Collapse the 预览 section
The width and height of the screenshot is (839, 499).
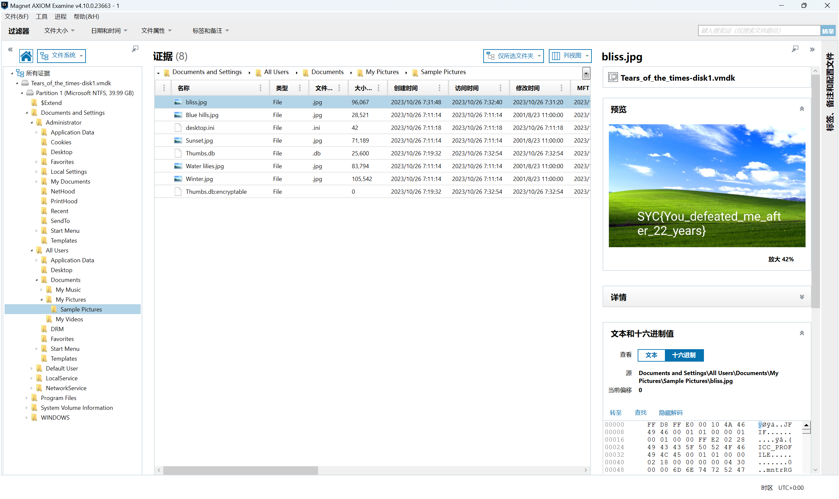pyautogui.click(x=802, y=109)
